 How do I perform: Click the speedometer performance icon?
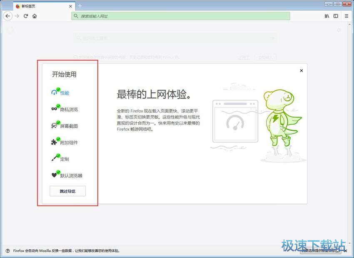pyautogui.click(x=54, y=93)
